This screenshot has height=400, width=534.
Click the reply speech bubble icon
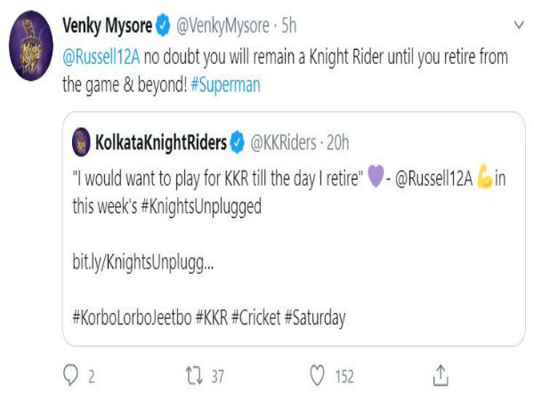(x=70, y=375)
